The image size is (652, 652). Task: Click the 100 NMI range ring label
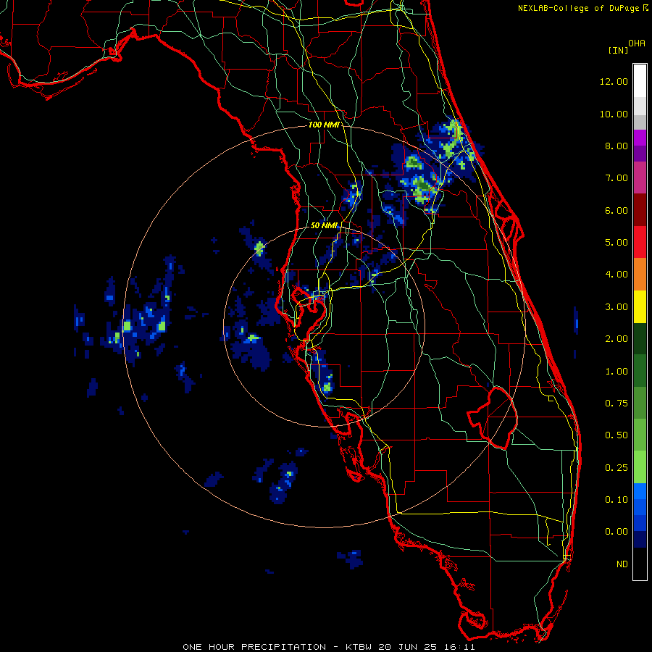tap(324, 125)
